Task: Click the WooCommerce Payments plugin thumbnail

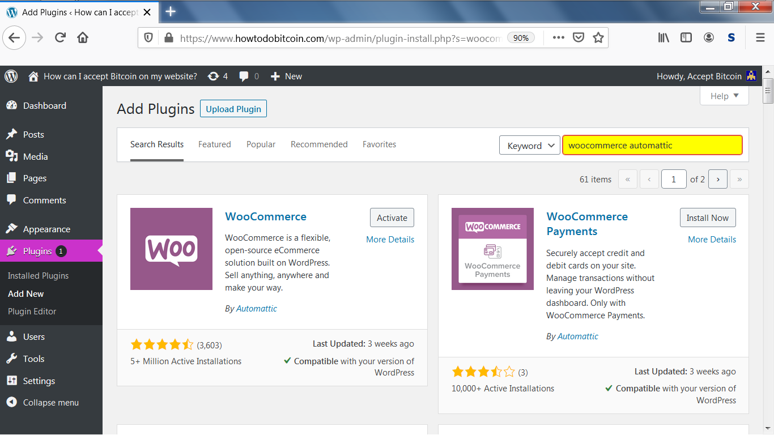Action: click(492, 249)
